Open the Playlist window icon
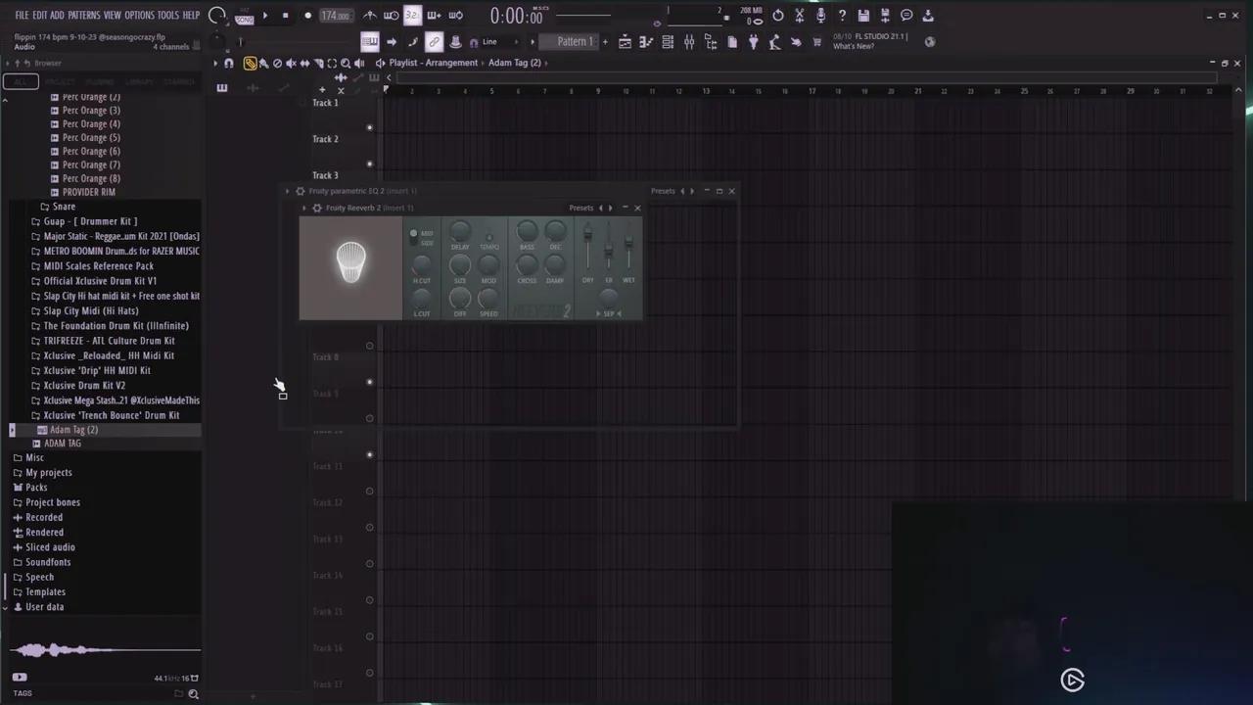The height and width of the screenshot is (705, 1253). click(x=624, y=42)
